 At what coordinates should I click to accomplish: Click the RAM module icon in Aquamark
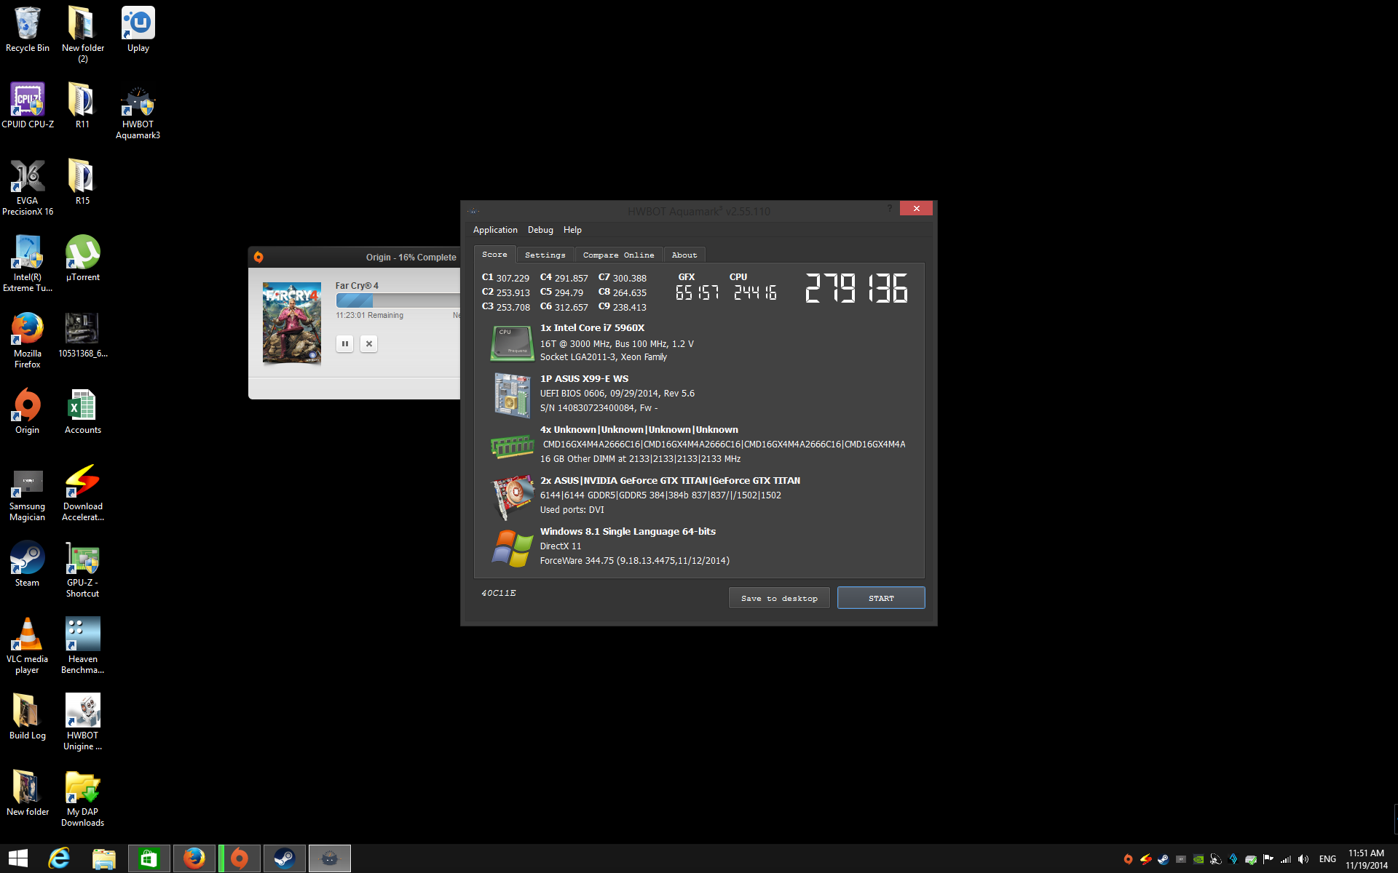[x=512, y=445]
